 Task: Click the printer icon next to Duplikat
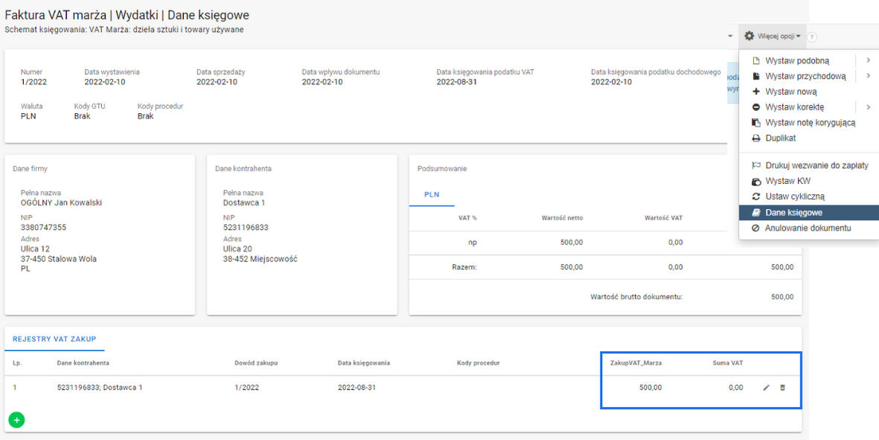point(756,138)
